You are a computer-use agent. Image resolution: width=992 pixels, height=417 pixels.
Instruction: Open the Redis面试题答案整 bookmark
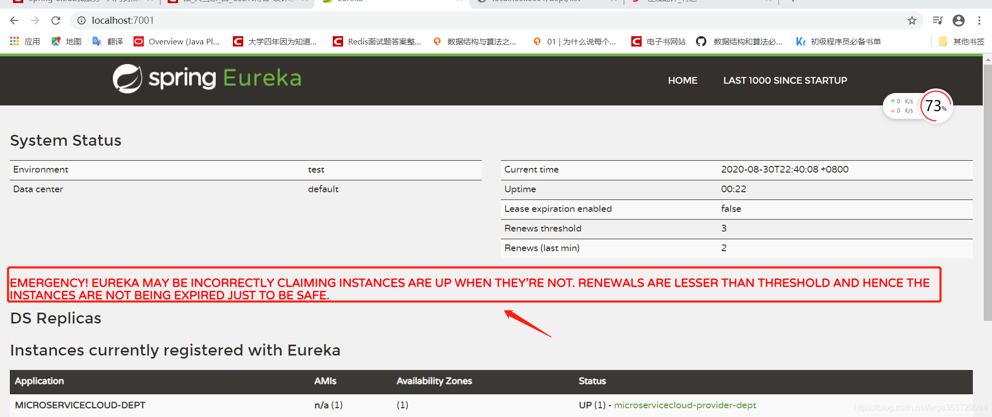point(377,41)
